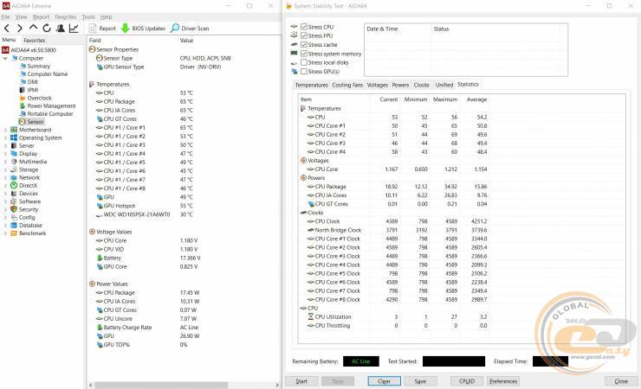Click the Save button

pyautogui.click(x=420, y=381)
